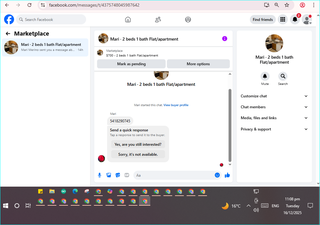Open More options for listing
Screen dimensions: 320x225
tap(198, 64)
